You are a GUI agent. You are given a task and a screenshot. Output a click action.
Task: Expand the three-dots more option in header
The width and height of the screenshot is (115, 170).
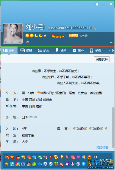tap(111, 42)
